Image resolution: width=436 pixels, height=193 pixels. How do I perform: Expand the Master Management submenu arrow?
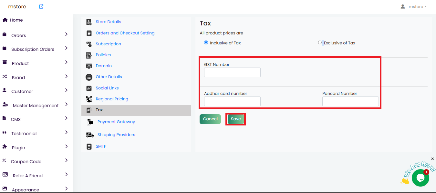pos(66,104)
